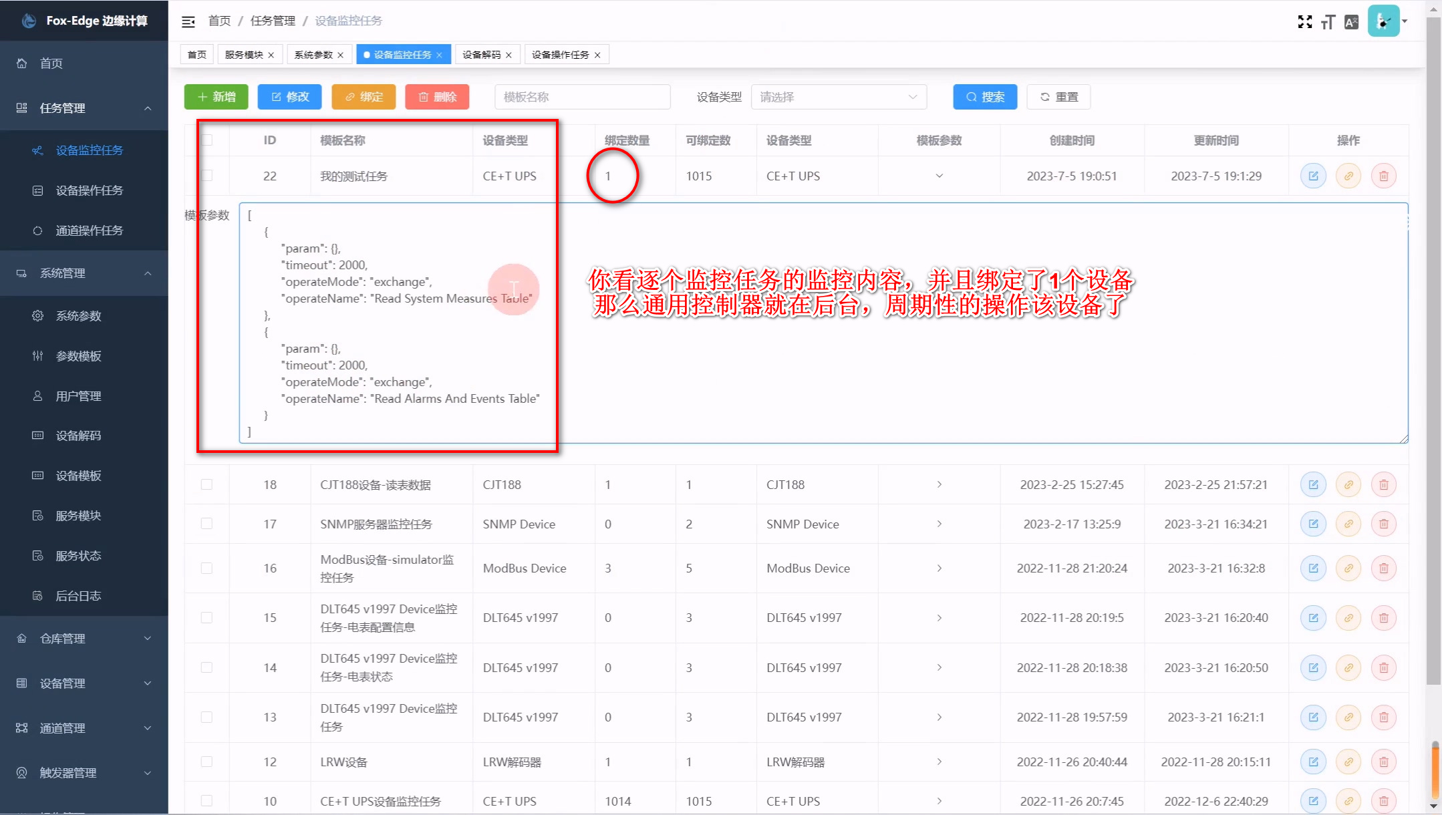Toggle fullscreen mode icon in header
The width and height of the screenshot is (1442, 815).
tap(1304, 21)
